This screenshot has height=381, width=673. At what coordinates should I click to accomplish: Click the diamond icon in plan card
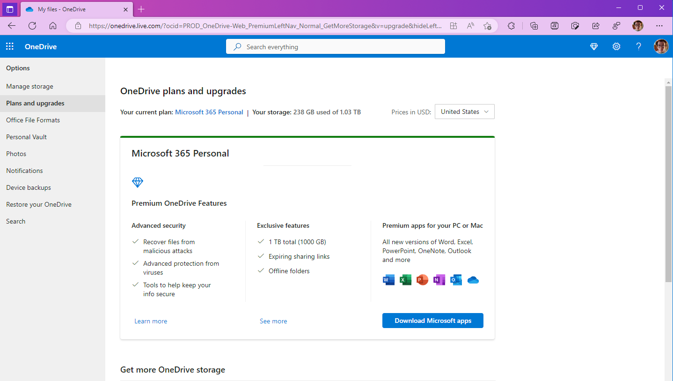pos(138,182)
